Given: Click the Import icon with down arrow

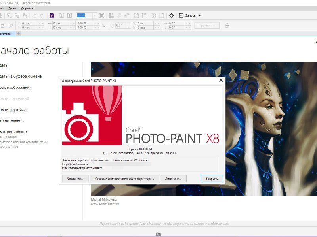Looking at the screenshot, I should point(62,15).
